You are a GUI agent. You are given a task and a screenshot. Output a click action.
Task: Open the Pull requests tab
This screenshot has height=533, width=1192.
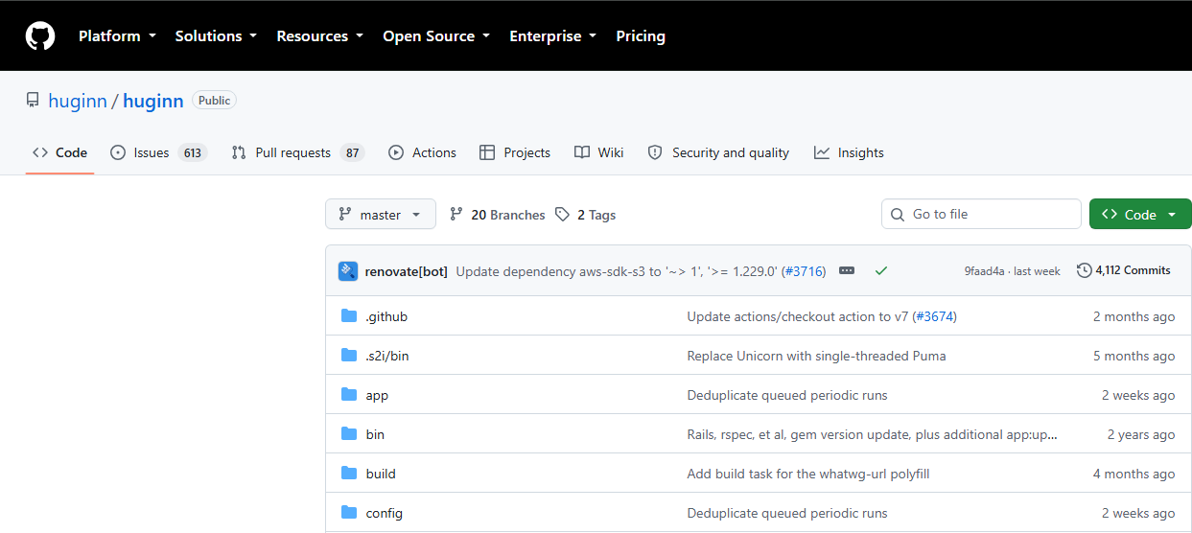pyautogui.click(x=297, y=152)
